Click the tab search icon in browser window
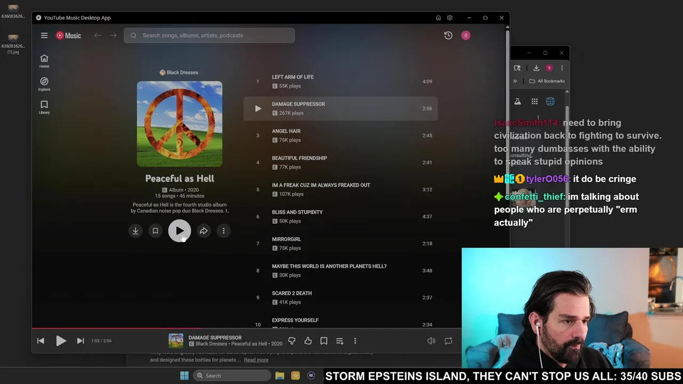The image size is (683, 384). click(517, 68)
